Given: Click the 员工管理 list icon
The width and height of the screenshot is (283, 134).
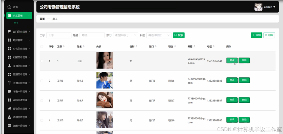Looking at the screenshot, I should pos(9,16).
